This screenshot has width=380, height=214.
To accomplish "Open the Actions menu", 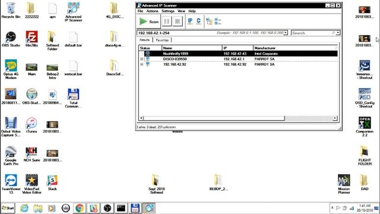I will click(152, 11).
